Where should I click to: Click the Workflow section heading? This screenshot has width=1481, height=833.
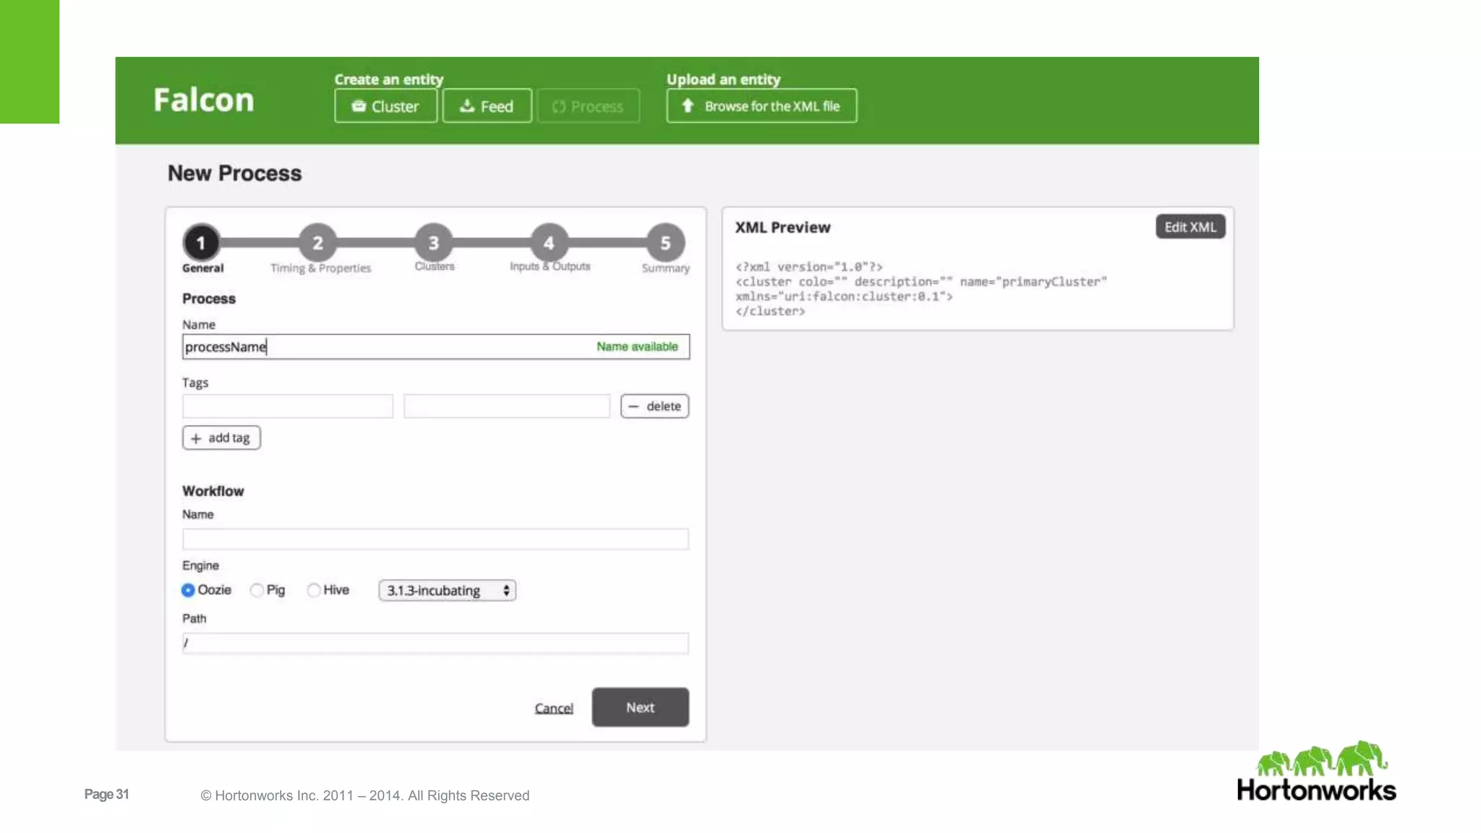213,491
